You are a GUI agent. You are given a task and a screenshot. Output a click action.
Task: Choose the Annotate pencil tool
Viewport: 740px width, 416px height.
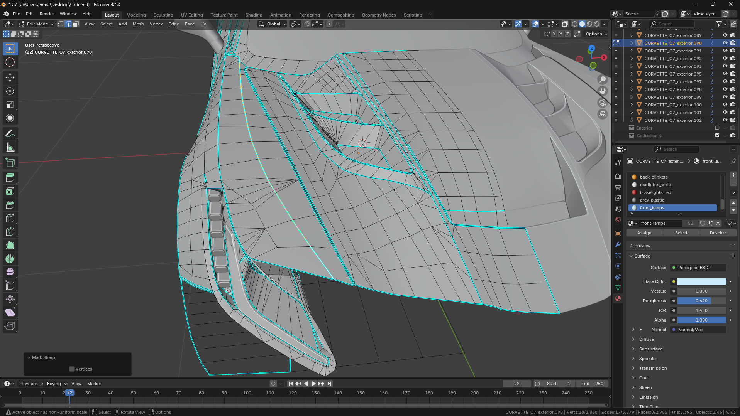pyautogui.click(x=10, y=134)
